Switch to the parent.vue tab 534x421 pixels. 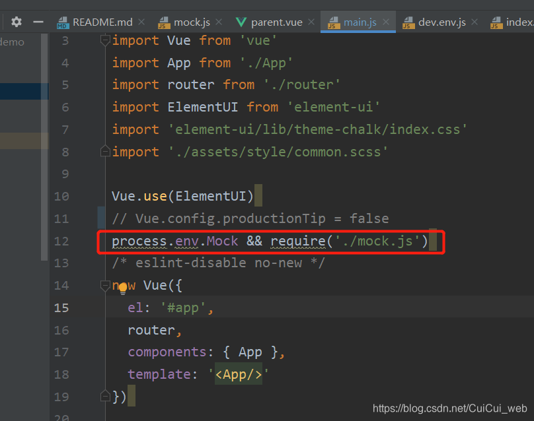point(276,22)
